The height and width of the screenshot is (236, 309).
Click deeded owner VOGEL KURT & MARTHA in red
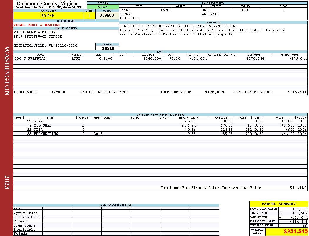click(36, 25)
